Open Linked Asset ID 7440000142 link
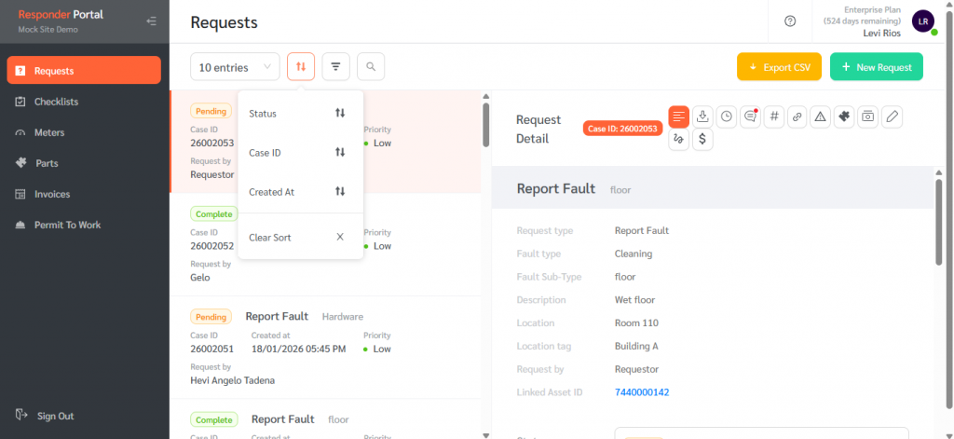Viewport: 954px width, 439px height. coord(642,392)
